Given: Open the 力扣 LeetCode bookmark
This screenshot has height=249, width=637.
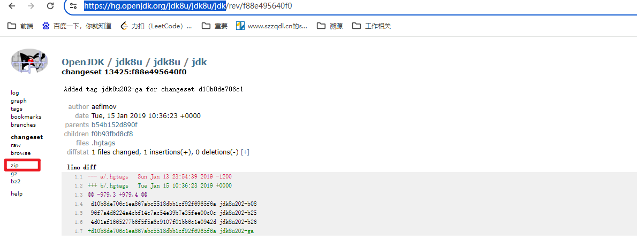Looking at the screenshot, I should [156, 26].
